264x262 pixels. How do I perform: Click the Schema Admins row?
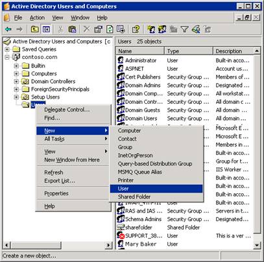click(184, 219)
